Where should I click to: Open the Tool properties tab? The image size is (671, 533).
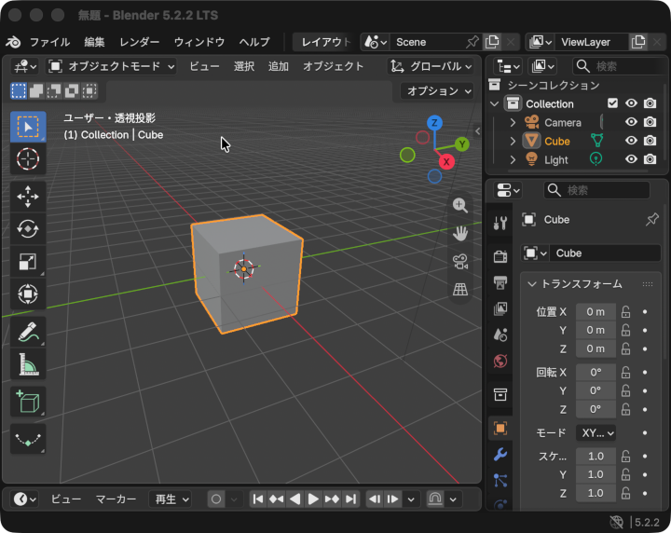click(x=500, y=223)
